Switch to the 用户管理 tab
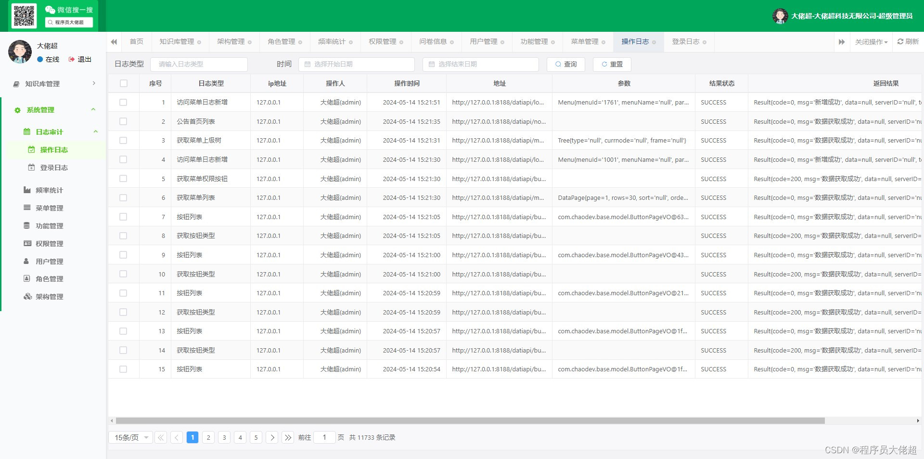Screen dimensions: 924x459 [x=487, y=42]
